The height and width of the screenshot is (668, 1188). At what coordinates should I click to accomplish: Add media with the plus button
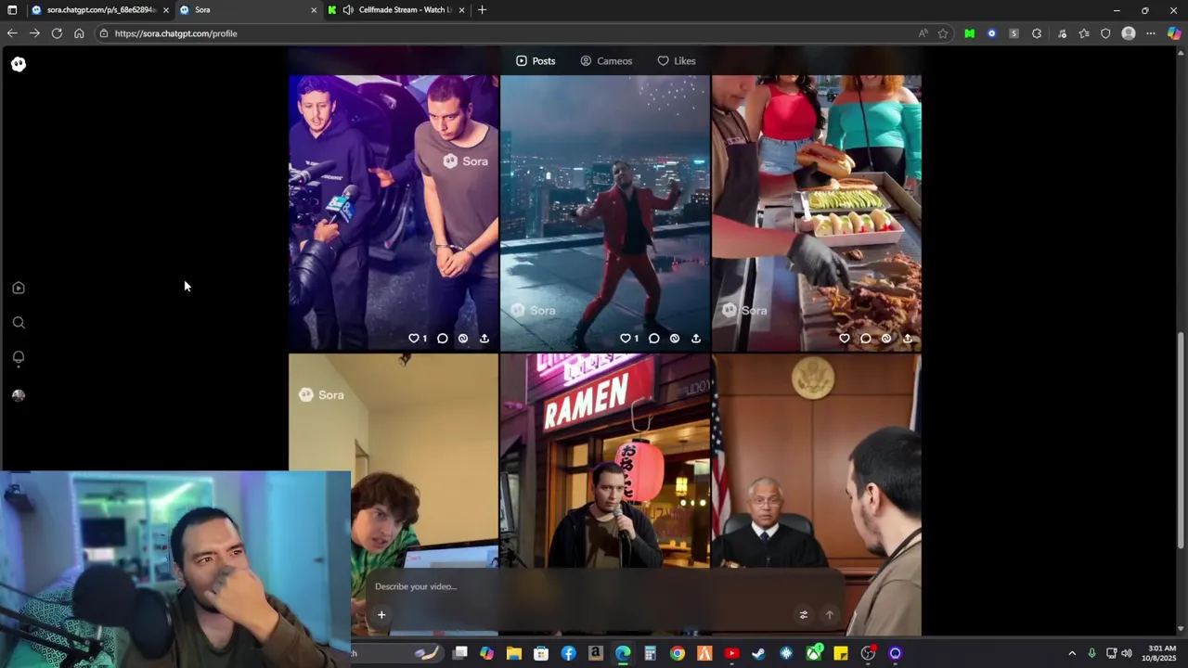point(381,614)
